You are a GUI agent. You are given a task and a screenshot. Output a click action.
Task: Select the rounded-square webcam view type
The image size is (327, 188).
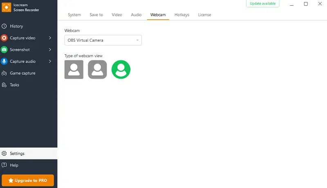coord(97,70)
